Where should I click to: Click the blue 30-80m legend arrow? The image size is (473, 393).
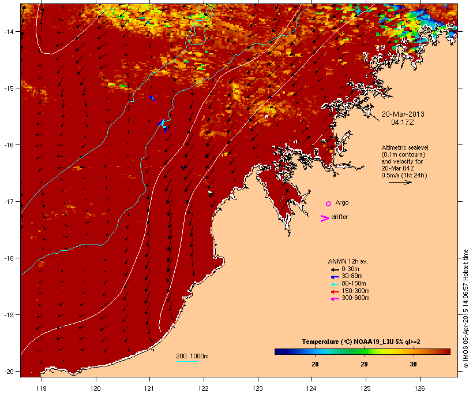tap(335, 277)
